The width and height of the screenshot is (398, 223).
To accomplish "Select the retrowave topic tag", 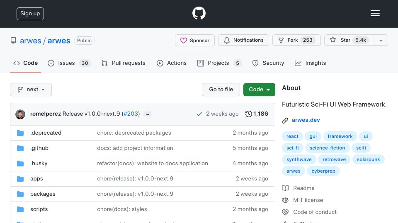I will tap(334, 159).
